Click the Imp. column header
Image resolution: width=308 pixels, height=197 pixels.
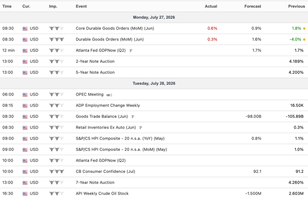[x=53, y=6]
